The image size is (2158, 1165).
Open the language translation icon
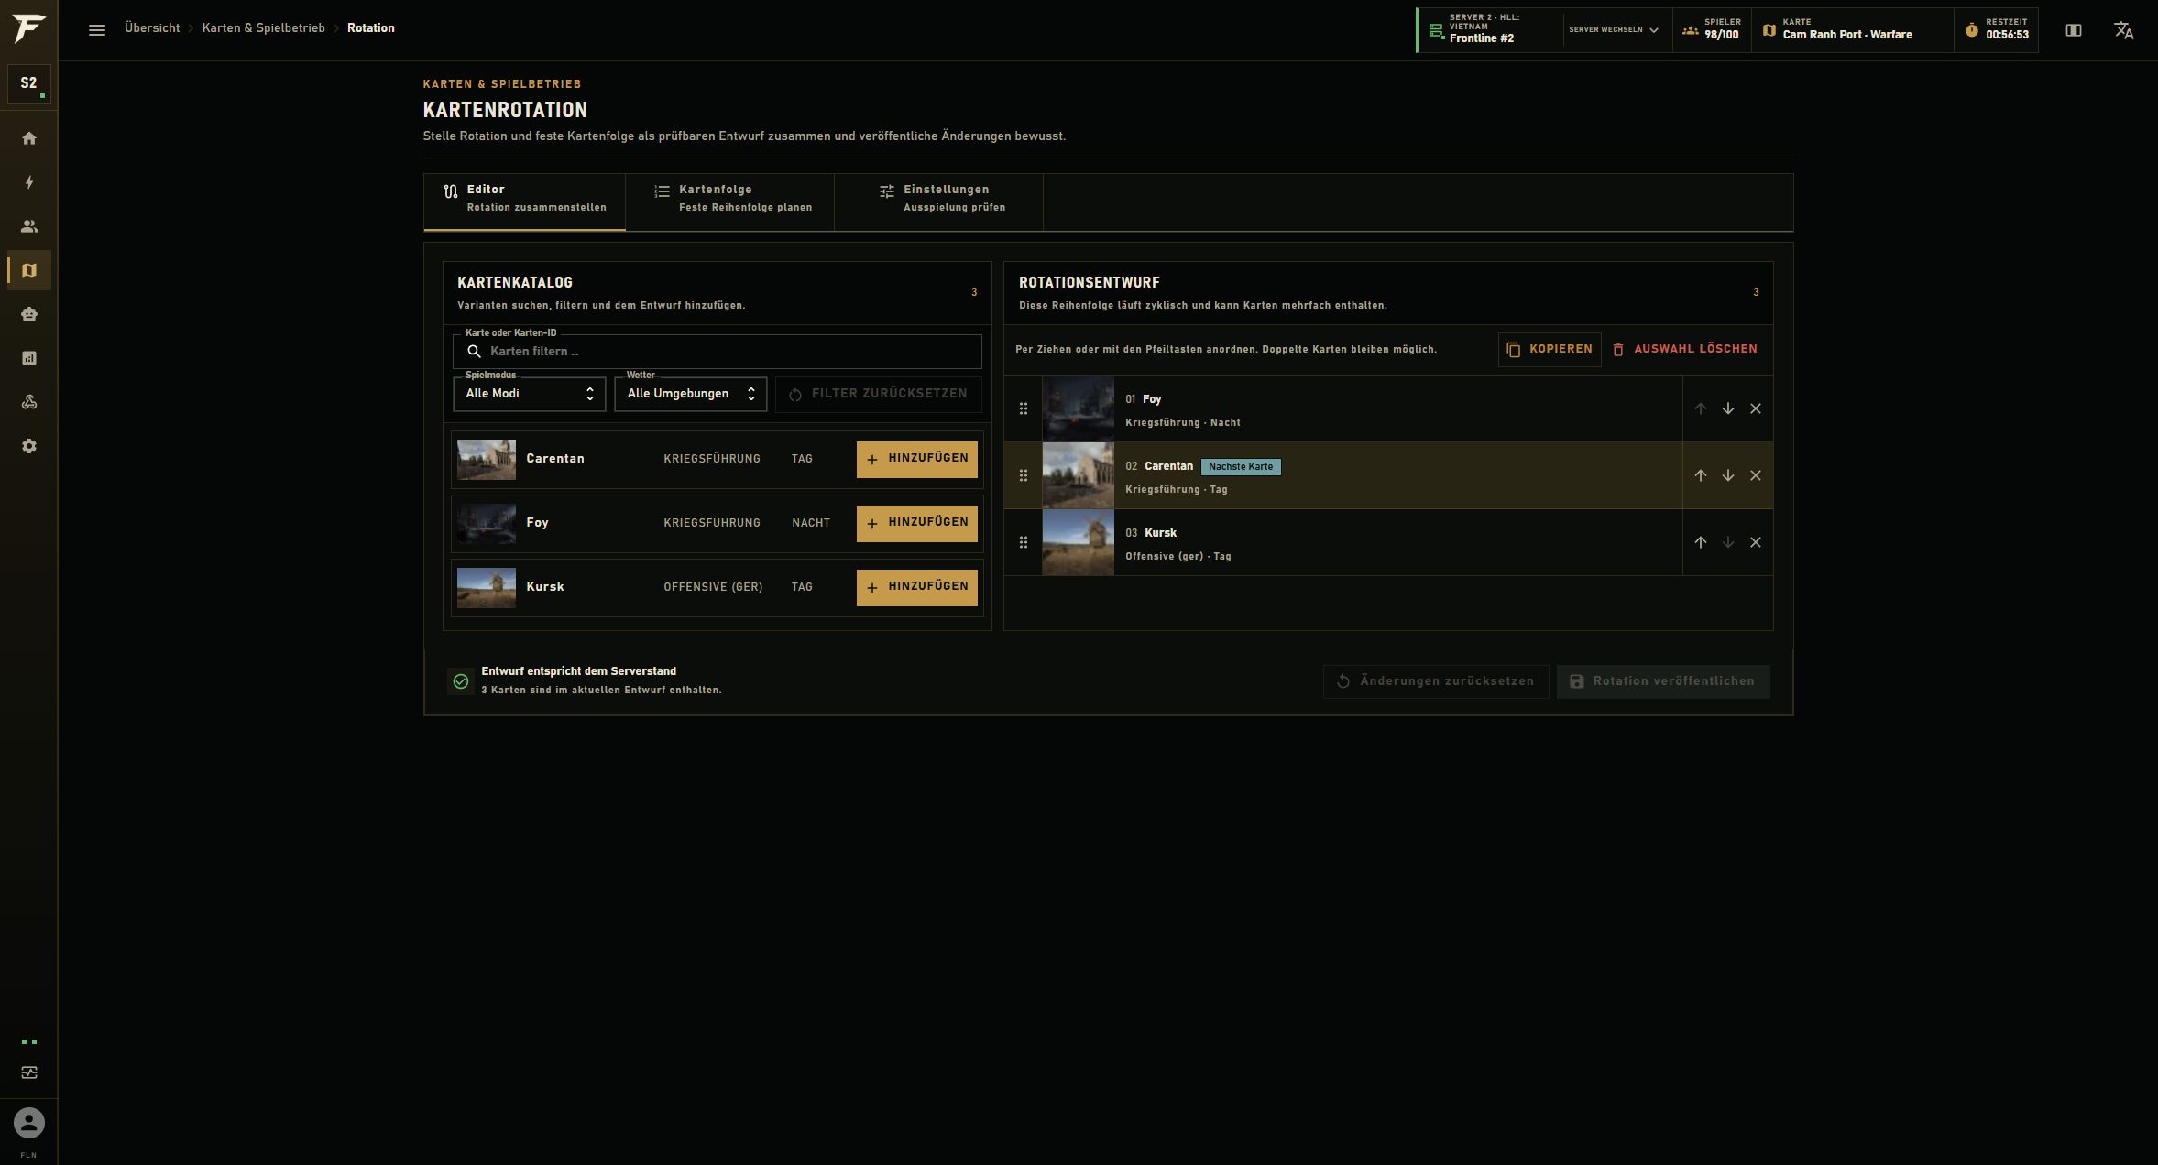click(x=2124, y=30)
